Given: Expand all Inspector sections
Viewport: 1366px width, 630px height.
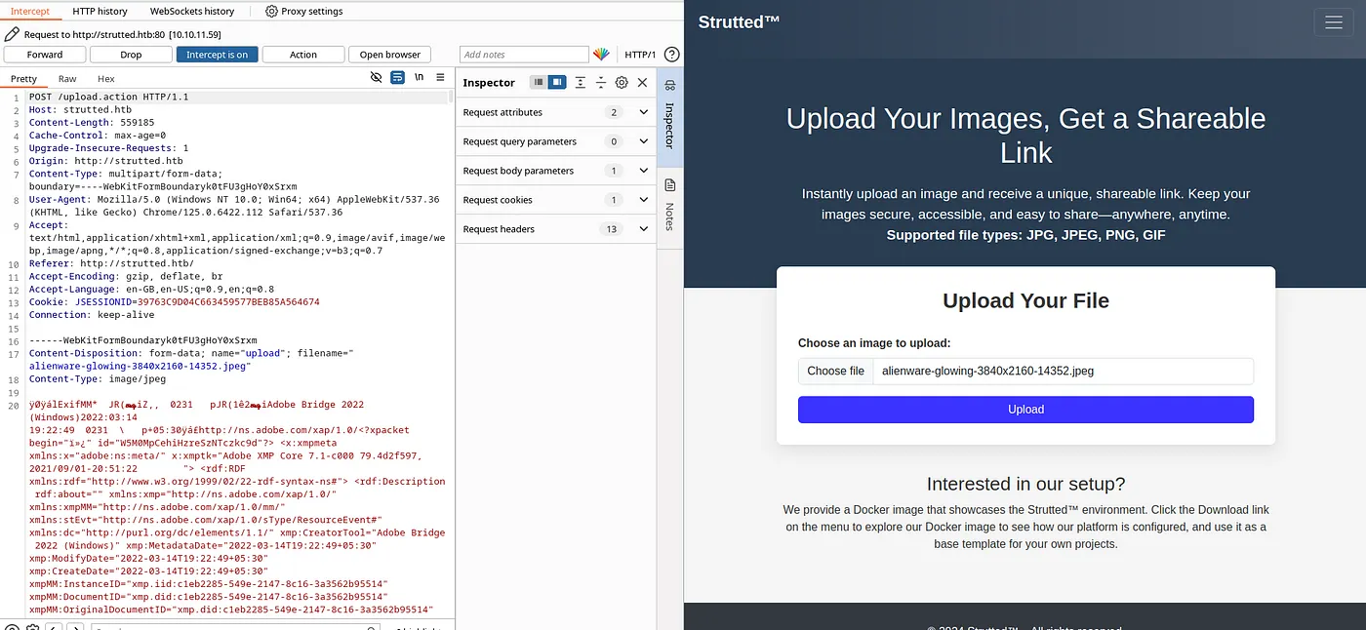Looking at the screenshot, I should point(581,83).
